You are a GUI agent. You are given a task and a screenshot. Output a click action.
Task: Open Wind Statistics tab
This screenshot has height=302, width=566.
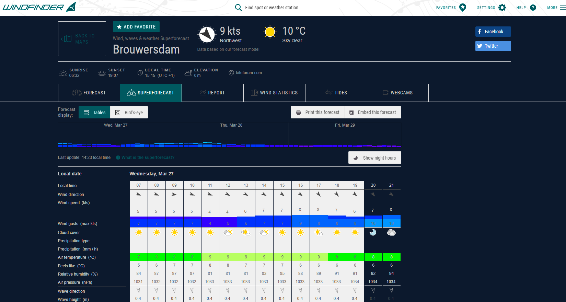pos(274,93)
